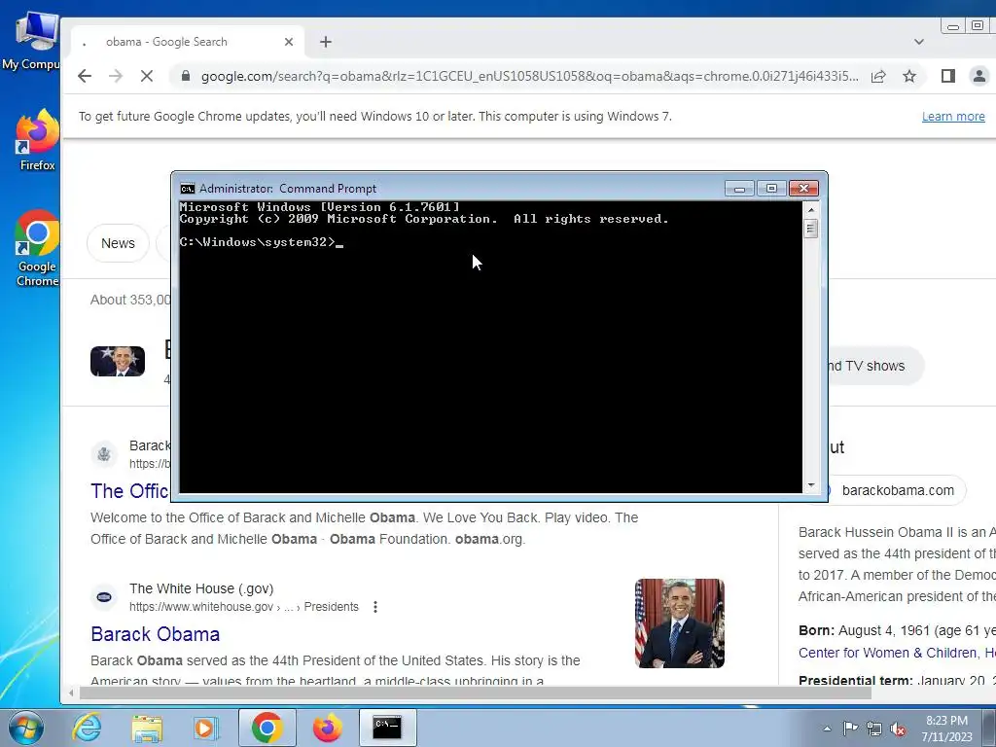Open The White House Barack Obama result
The image size is (996, 747).
pyautogui.click(x=155, y=634)
